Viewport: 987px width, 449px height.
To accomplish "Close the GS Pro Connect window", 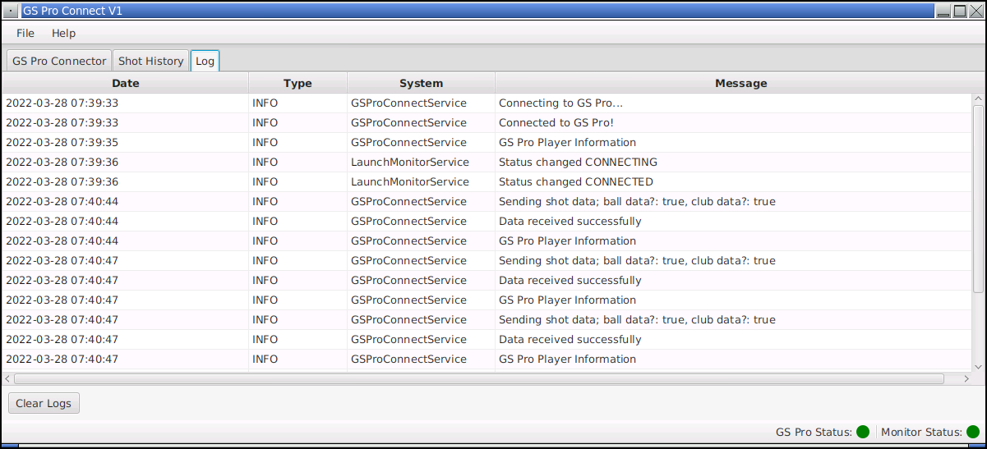I will pyautogui.click(x=975, y=11).
